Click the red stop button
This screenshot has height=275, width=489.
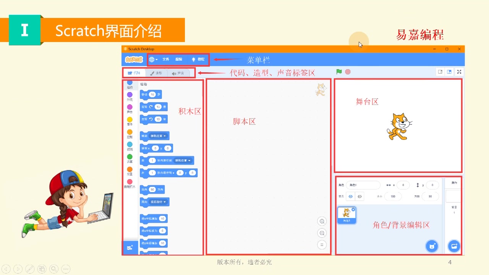pos(348,71)
